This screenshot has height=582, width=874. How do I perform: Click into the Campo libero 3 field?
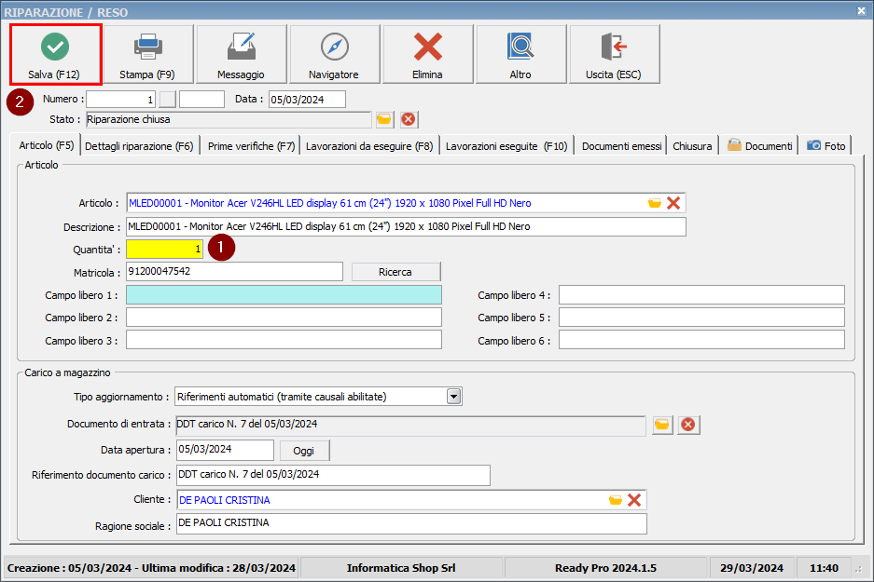coord(284,340)
